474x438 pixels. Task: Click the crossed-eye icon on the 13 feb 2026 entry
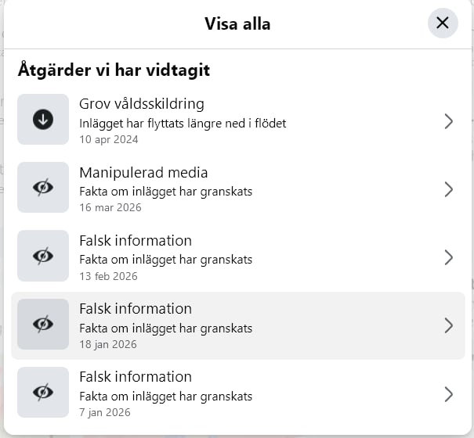point(43,256)
